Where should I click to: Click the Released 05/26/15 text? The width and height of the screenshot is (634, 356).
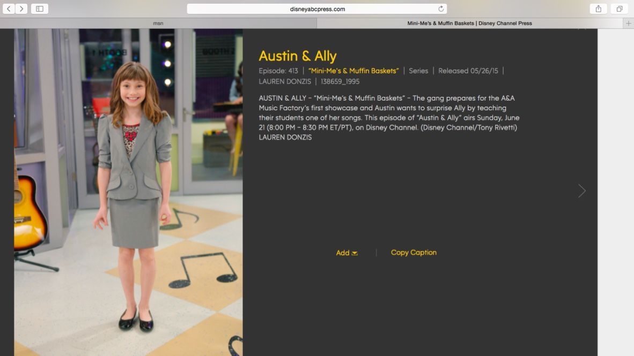click(468, 71)
